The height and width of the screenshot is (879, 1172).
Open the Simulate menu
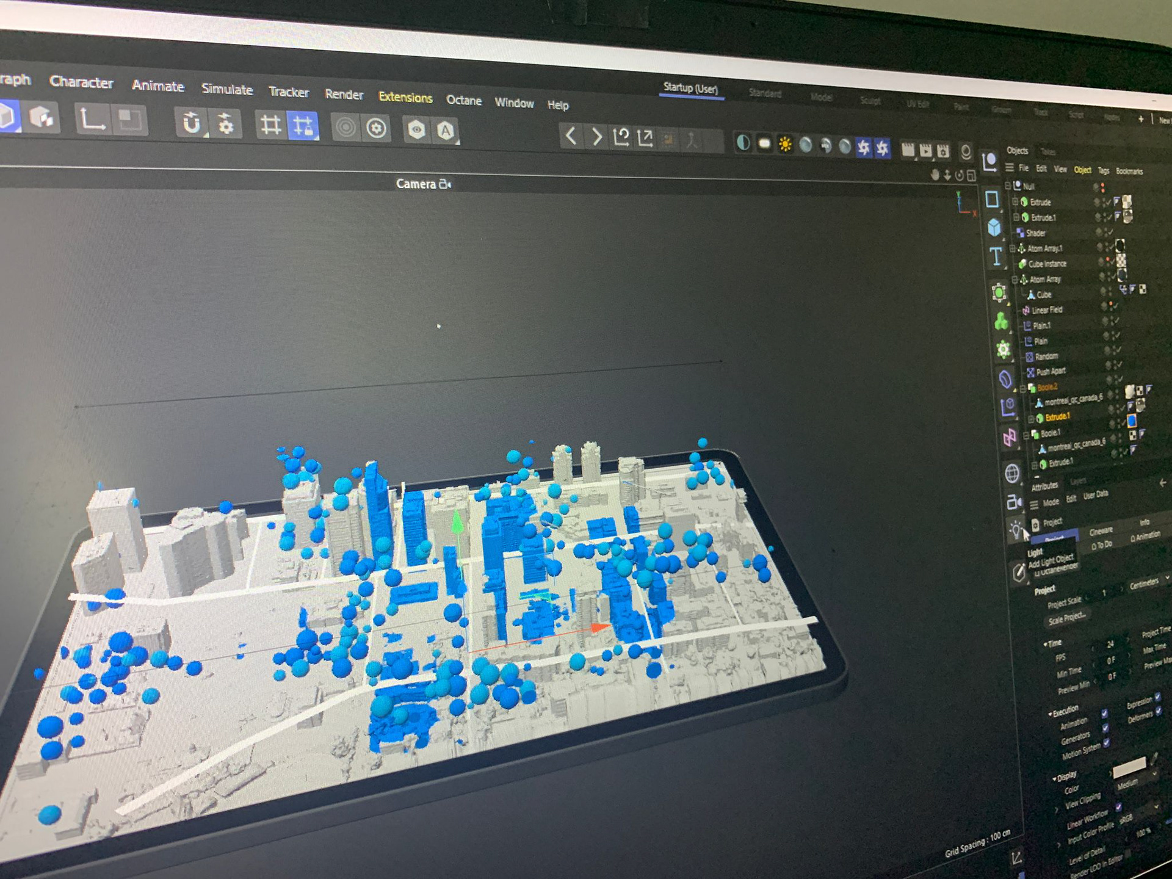click(x=227, y=89)
